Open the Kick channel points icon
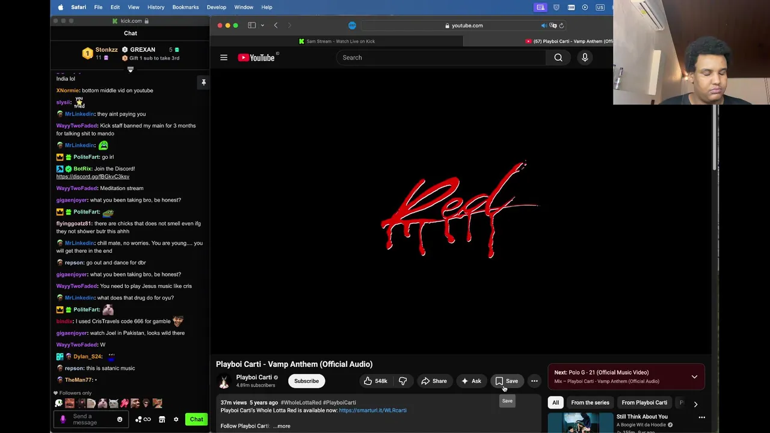This screenshot has width=770, height=433. tap(144, 420)
